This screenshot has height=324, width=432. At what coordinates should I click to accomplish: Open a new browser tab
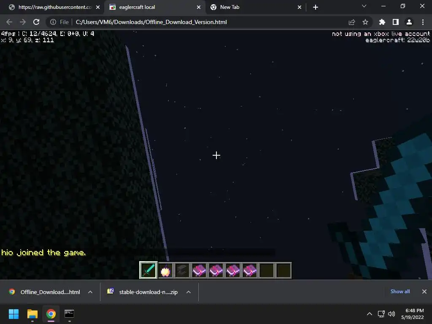pos(316,7)
